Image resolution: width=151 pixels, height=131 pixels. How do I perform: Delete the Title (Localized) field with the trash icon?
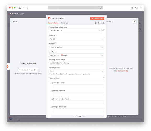point(52,83)
